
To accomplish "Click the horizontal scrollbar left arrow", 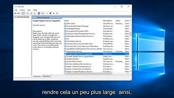I will (x=65, y=73).
